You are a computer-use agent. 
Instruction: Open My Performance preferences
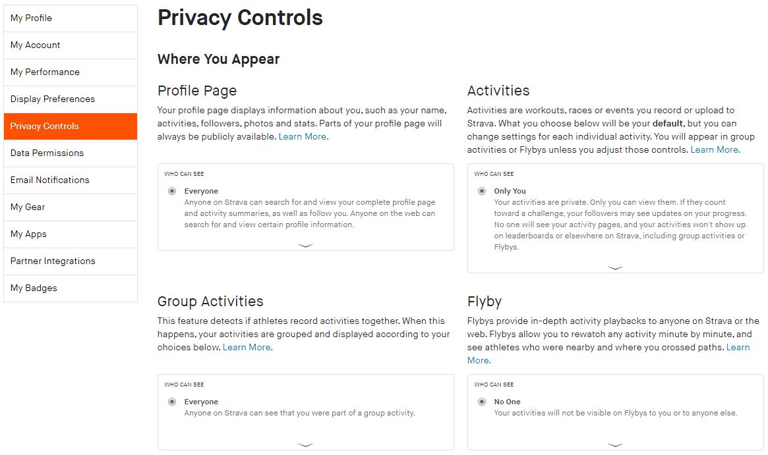[44, 72]
